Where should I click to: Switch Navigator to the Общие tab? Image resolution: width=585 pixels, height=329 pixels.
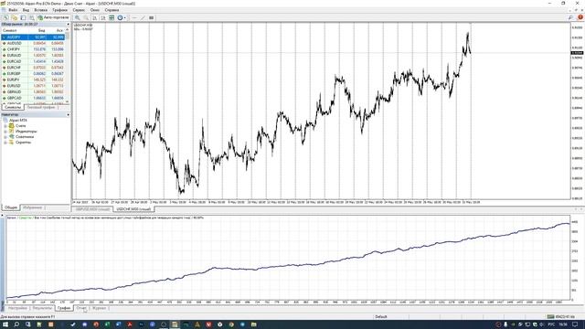(x=11, y=207)
